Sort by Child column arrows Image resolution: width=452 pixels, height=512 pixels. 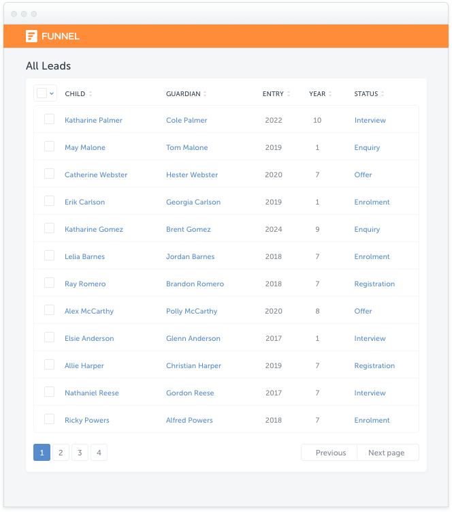(x=91, y=93)
